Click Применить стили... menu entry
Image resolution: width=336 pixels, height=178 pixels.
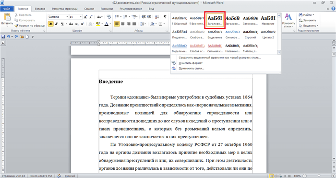point(192,68)
